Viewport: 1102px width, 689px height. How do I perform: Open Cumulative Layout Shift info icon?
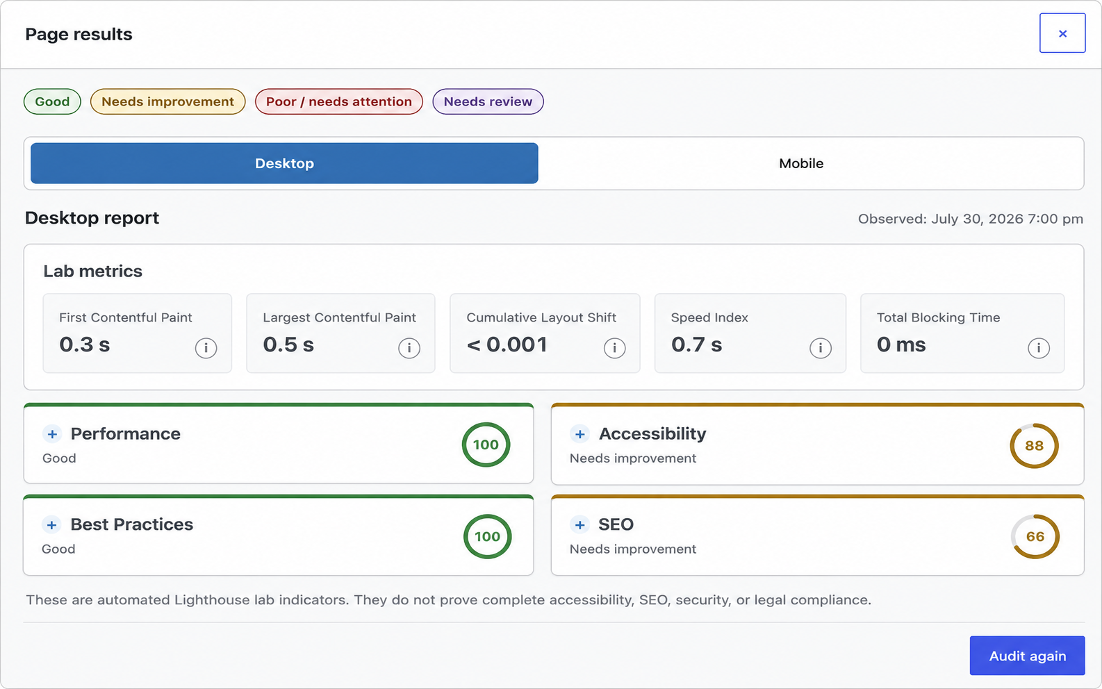coord(614,348)
